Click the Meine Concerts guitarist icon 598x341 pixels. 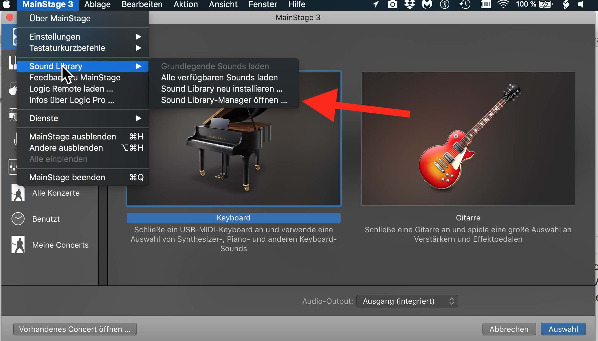coord(18,245)
